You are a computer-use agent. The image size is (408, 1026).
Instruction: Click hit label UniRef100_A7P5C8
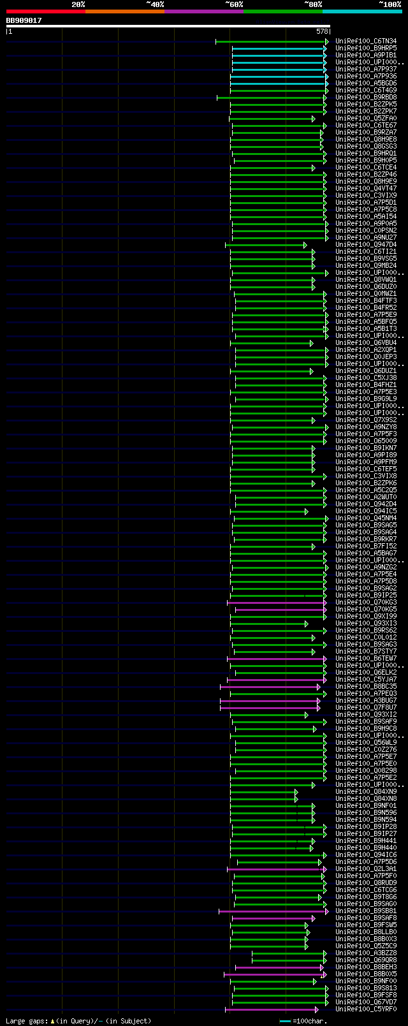366,210
